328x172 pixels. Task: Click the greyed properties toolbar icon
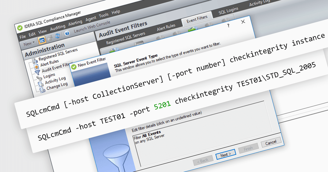[50, 38]
